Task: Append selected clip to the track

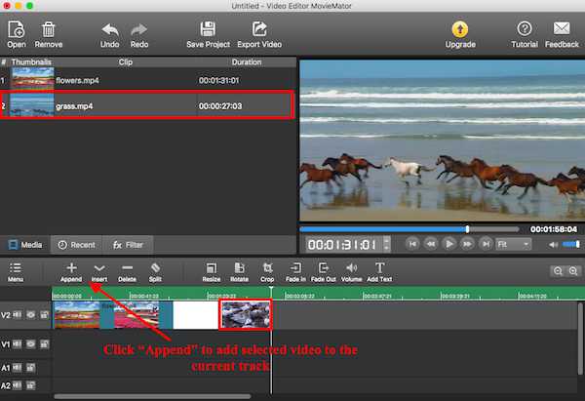Action: tap(71, 272)
